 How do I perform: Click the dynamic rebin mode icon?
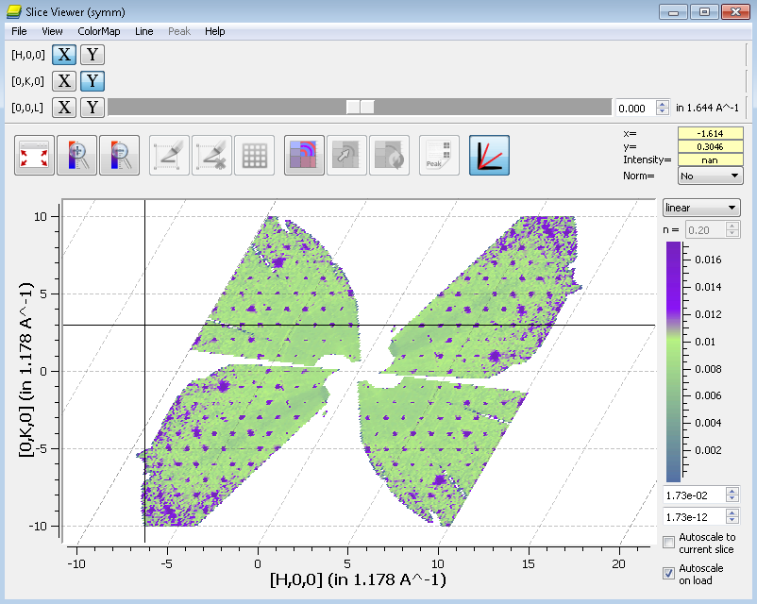(x=304, y=156)
